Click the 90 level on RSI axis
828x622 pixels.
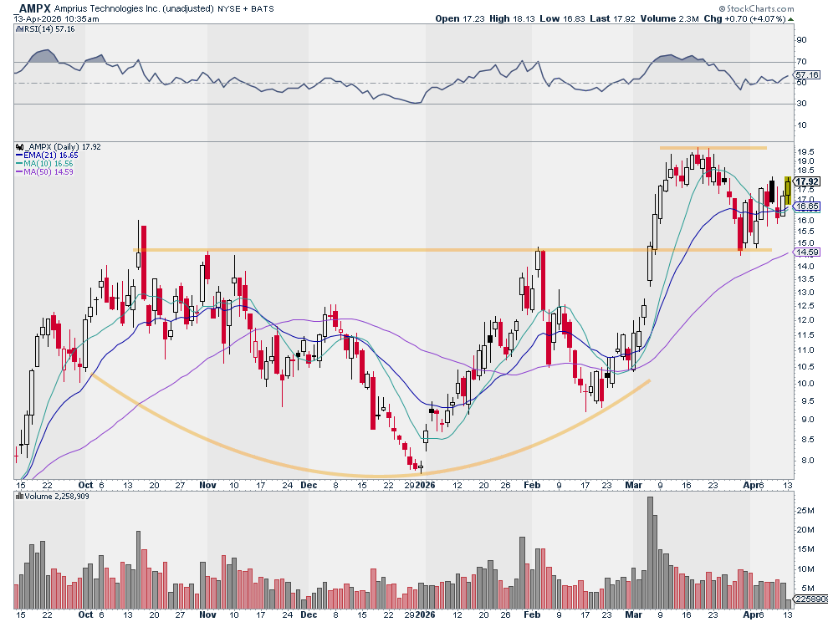[x=801, y=40]
